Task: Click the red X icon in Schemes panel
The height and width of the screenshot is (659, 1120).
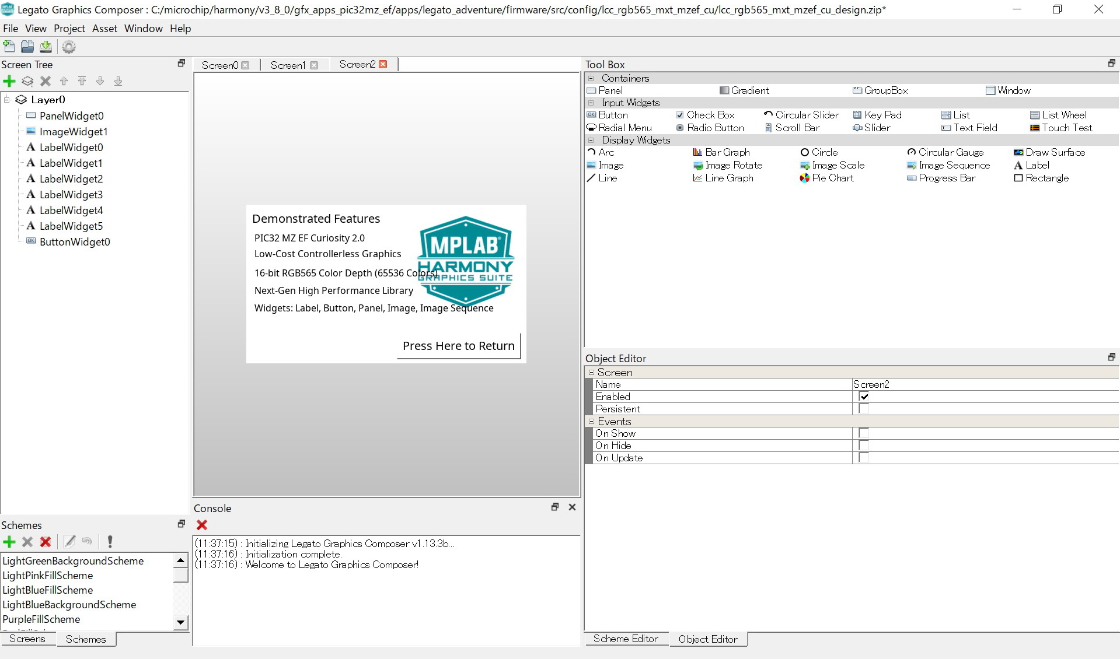Action: point(46,542)
